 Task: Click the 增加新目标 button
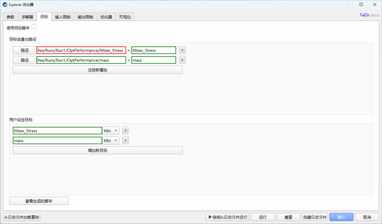click(x=97, y=150)
